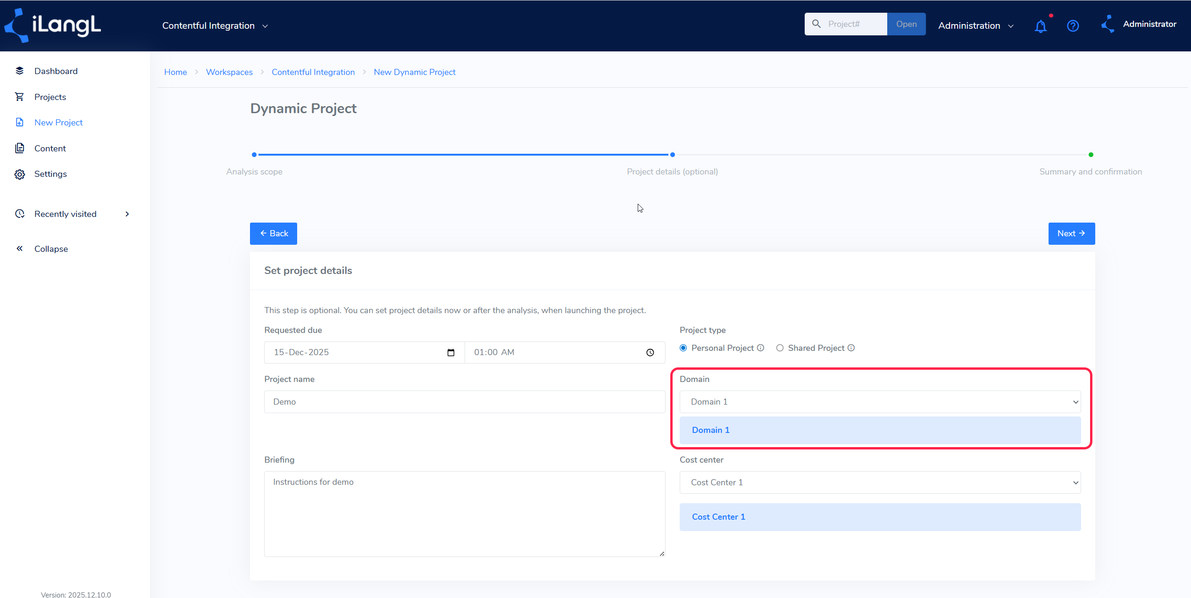Image resolution: width=1191 pixels, height=598 pixels.
Task: Open Content in sidebar
Action: click(x=50, y=149)
